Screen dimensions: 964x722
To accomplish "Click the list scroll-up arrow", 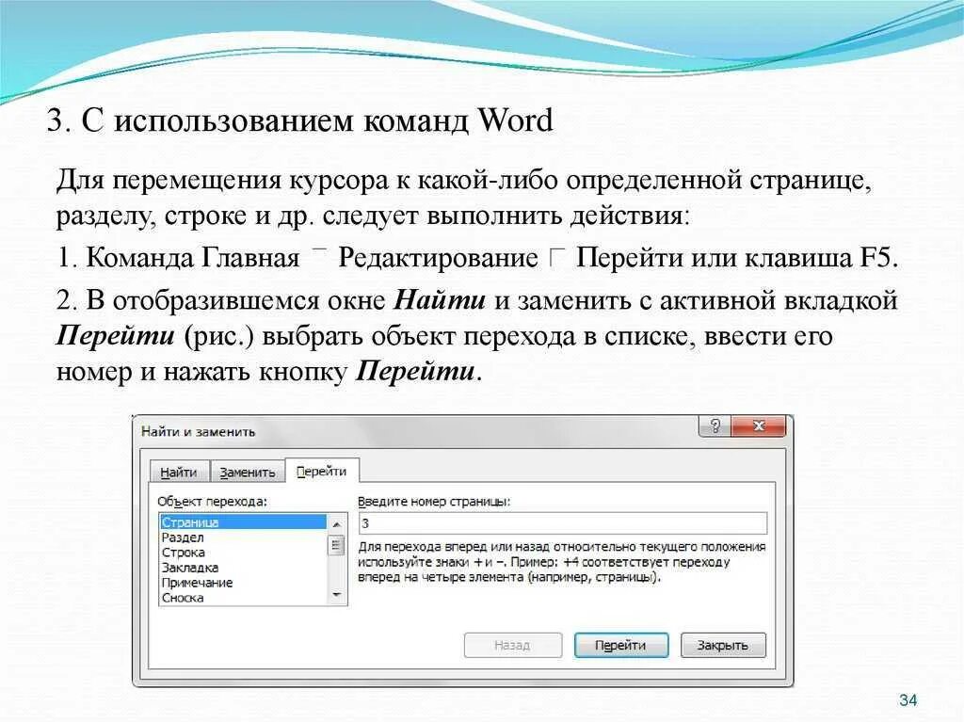I will pyautogui.click(x=337, y=524).
